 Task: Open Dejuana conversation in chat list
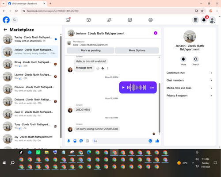point(30,101)
